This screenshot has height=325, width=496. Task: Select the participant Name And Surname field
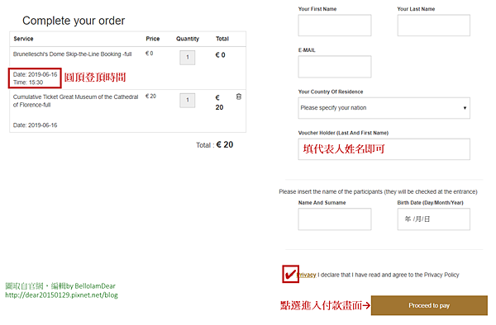point(334,219)
